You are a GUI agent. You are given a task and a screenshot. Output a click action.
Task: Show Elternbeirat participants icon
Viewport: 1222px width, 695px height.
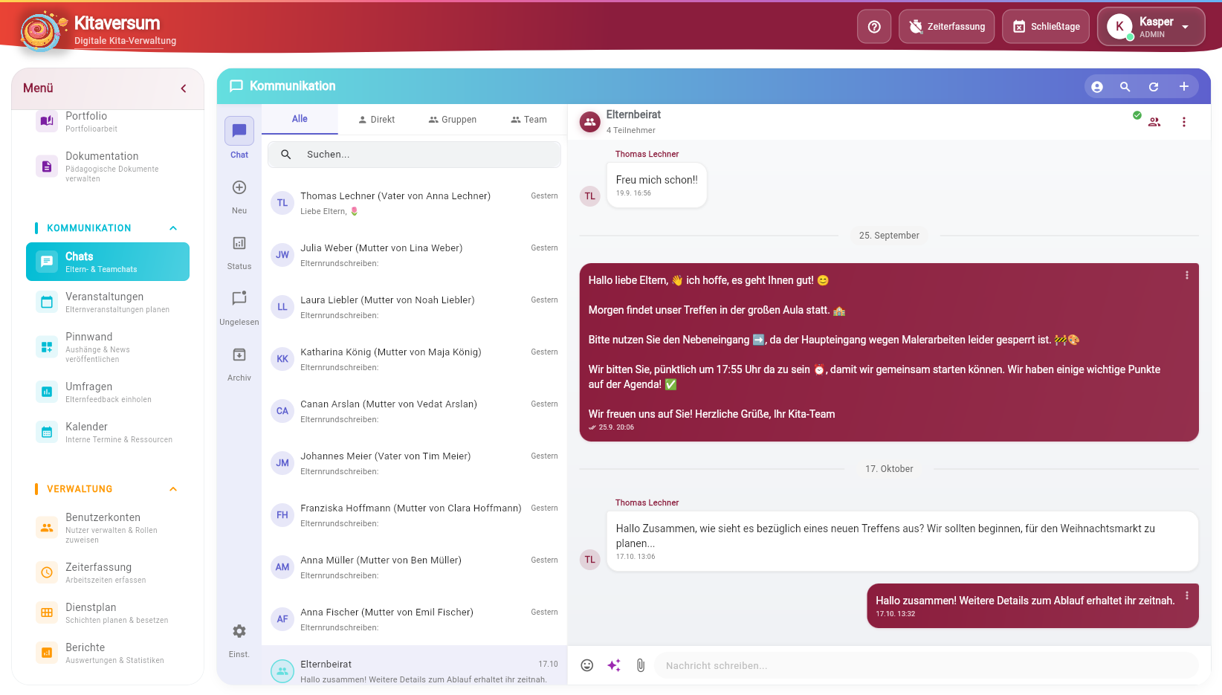[x=1154, y=122]
